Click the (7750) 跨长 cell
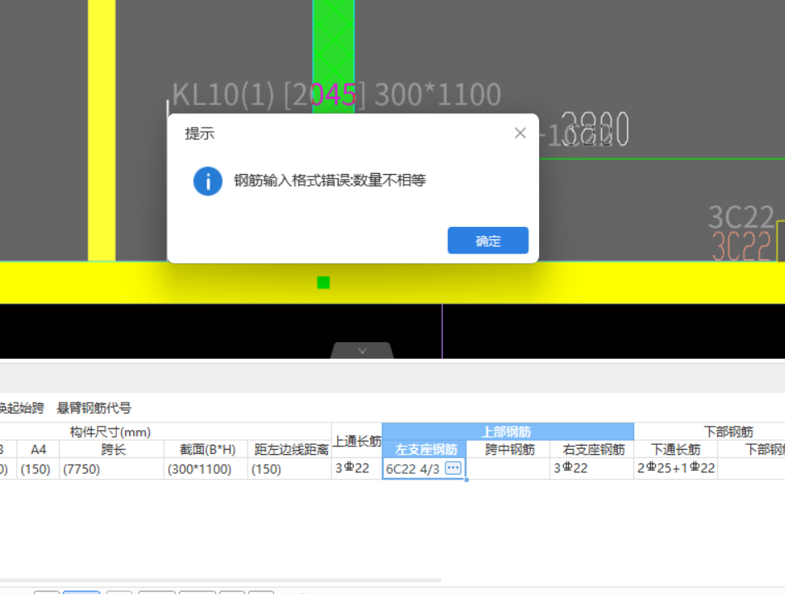Screen dimensions: 785x594 (112, 469)
